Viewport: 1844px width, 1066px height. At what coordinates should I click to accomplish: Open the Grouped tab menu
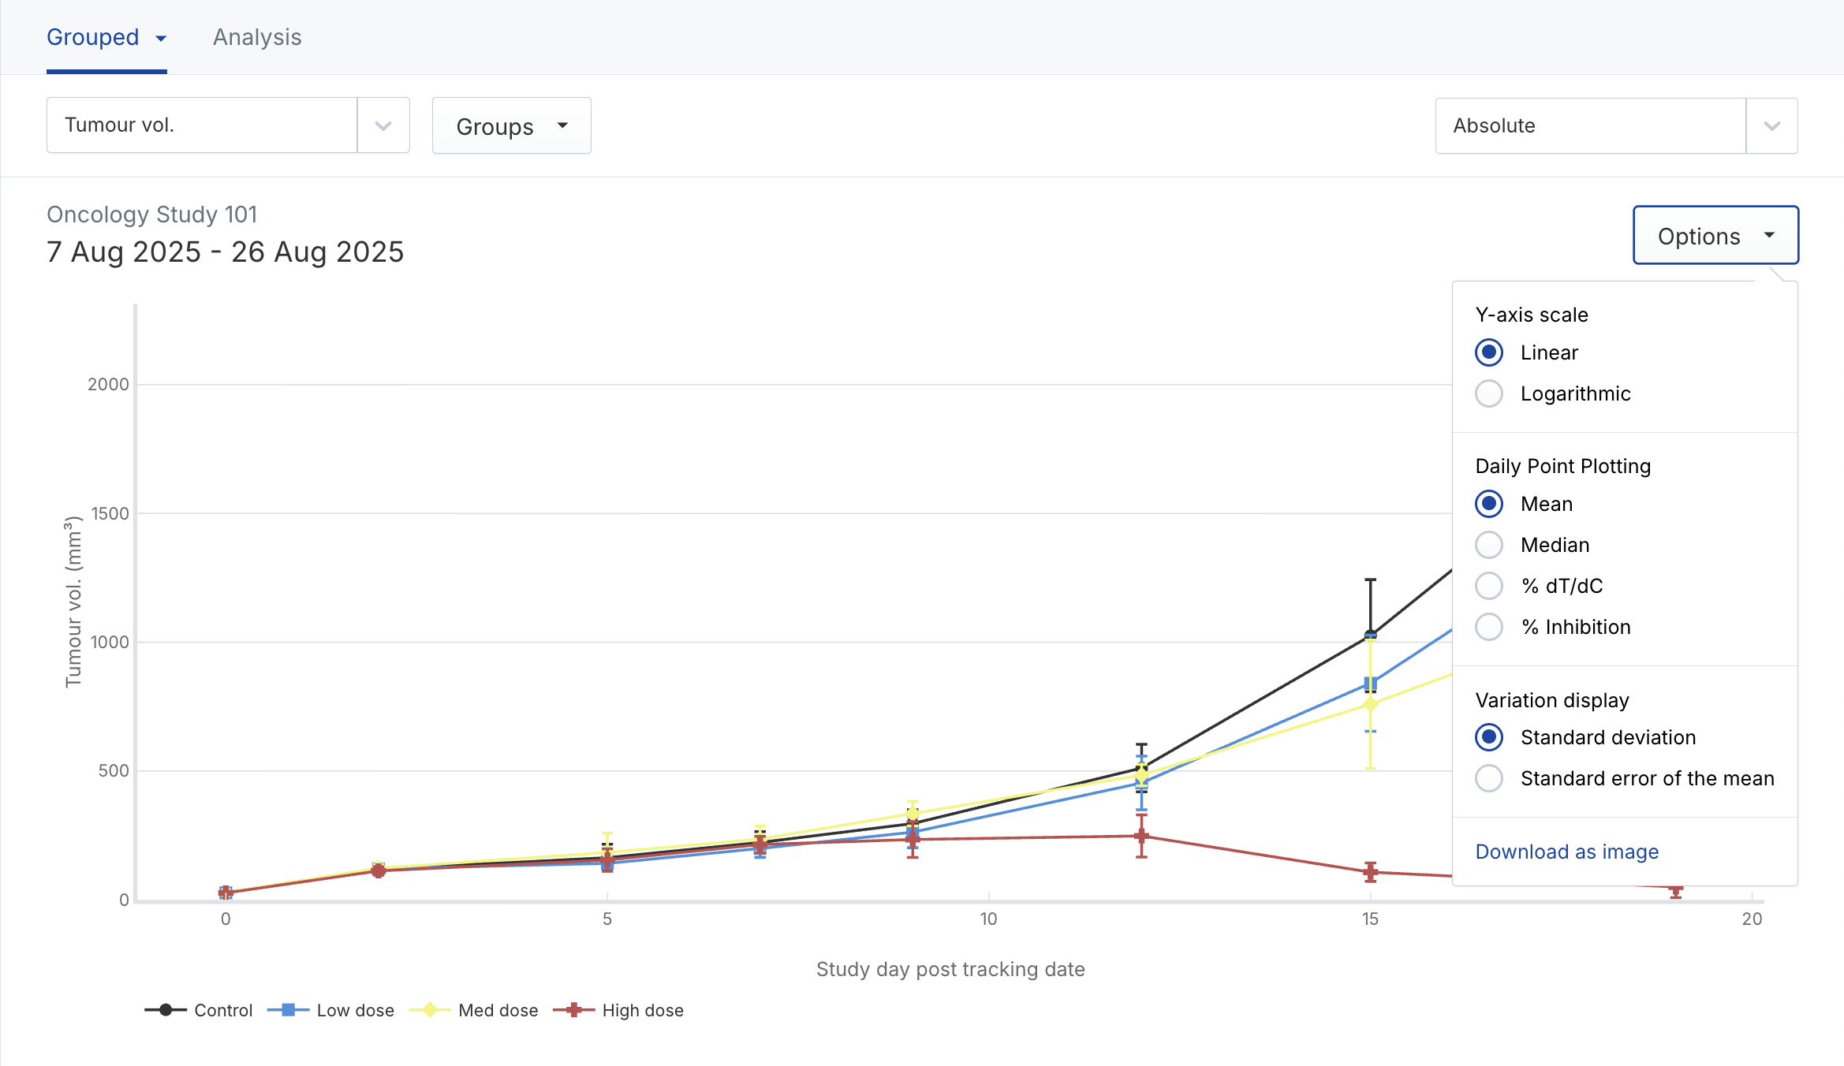[106, 37]
